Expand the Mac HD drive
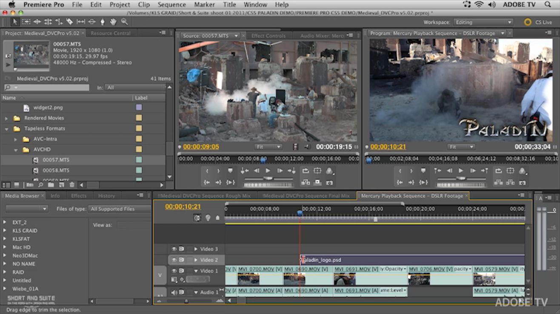 click(5, 247)
